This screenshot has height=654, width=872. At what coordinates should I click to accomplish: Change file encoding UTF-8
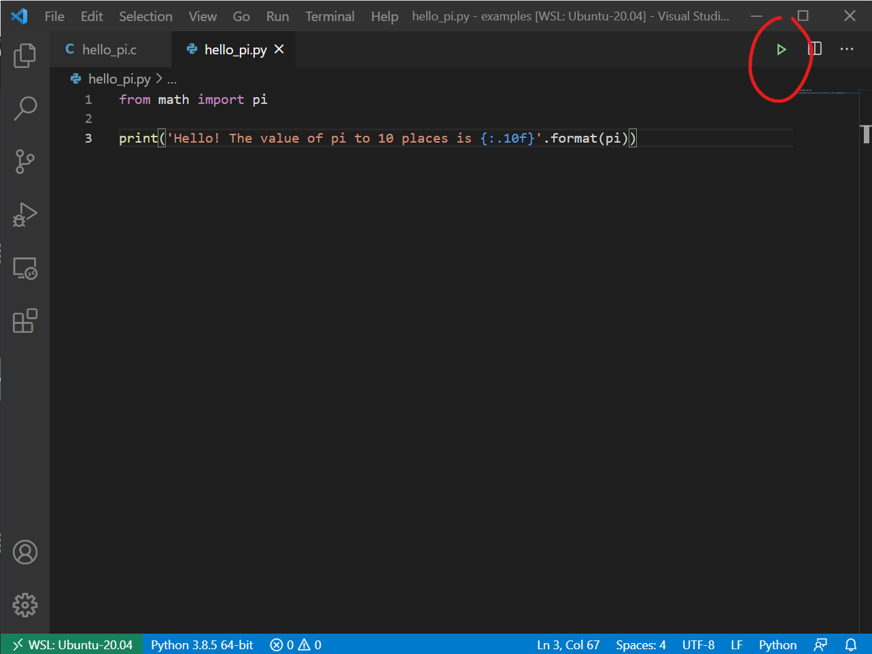698,644
